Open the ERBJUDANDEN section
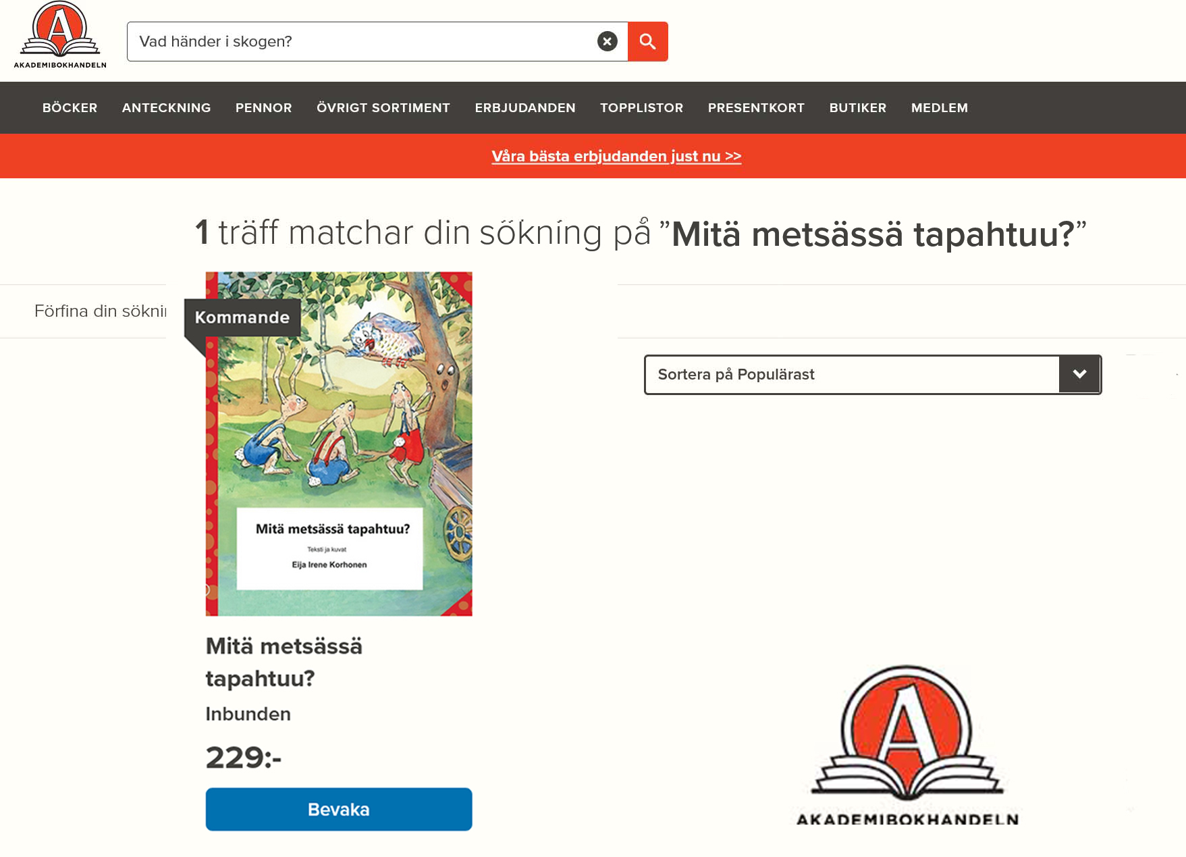The width and height of the screenshot is (1186, 857). click(525, 108)
